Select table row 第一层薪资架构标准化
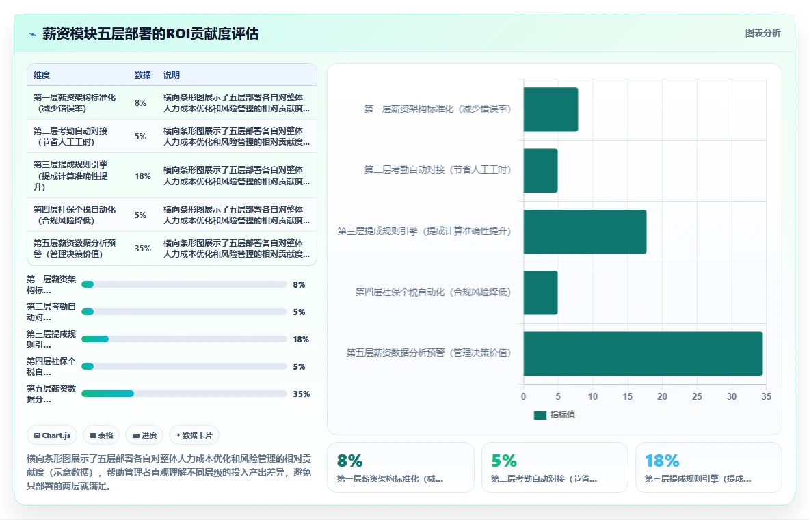The width and height of the screenshot is (809, 520). point(172,102)
